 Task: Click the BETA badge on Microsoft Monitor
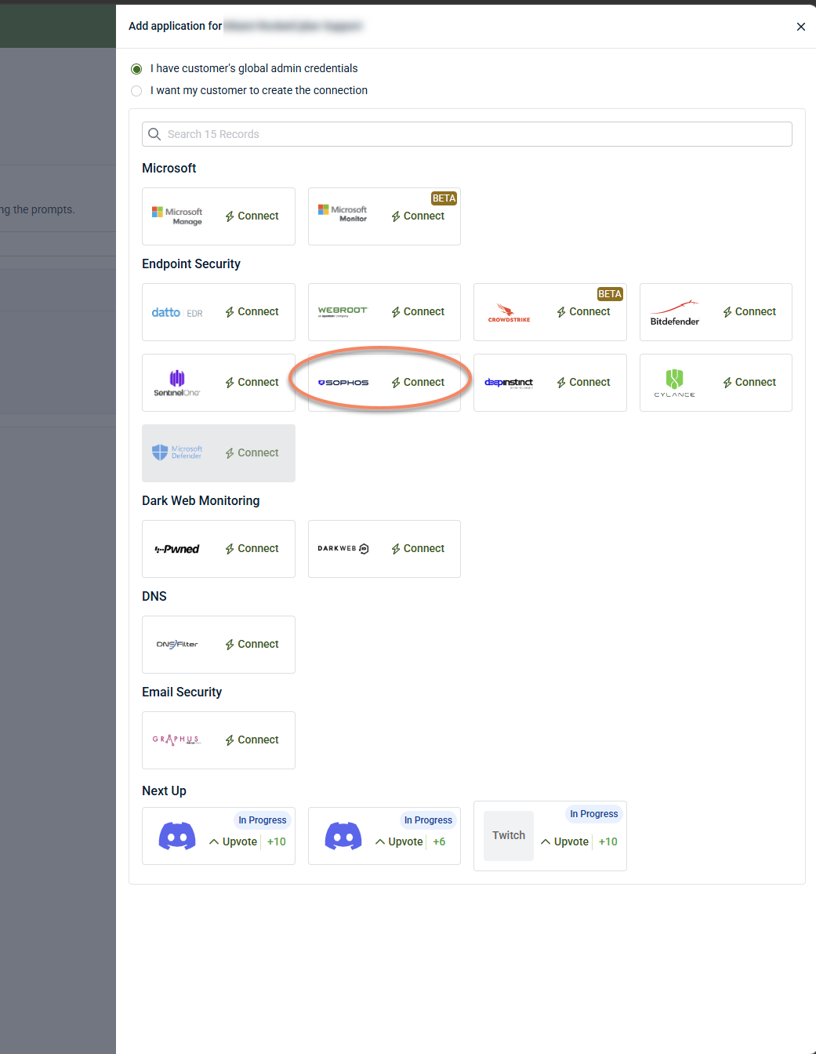point(444,198)
